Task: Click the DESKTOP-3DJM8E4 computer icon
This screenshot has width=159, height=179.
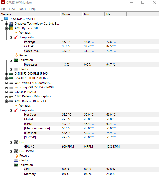Action: tap(6, 19)
